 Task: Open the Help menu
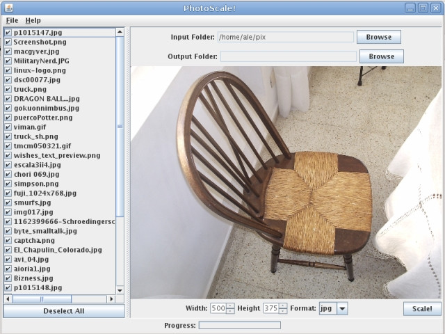click(33, 20)
